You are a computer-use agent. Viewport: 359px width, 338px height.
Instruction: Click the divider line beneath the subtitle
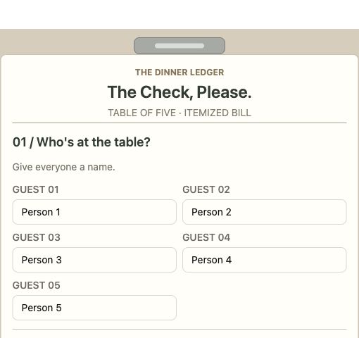coord(179,123)
